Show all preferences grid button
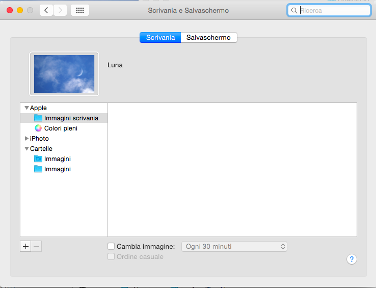Viewport: 376px width, 288px height. pyautogui.click(x=80, y=10)
